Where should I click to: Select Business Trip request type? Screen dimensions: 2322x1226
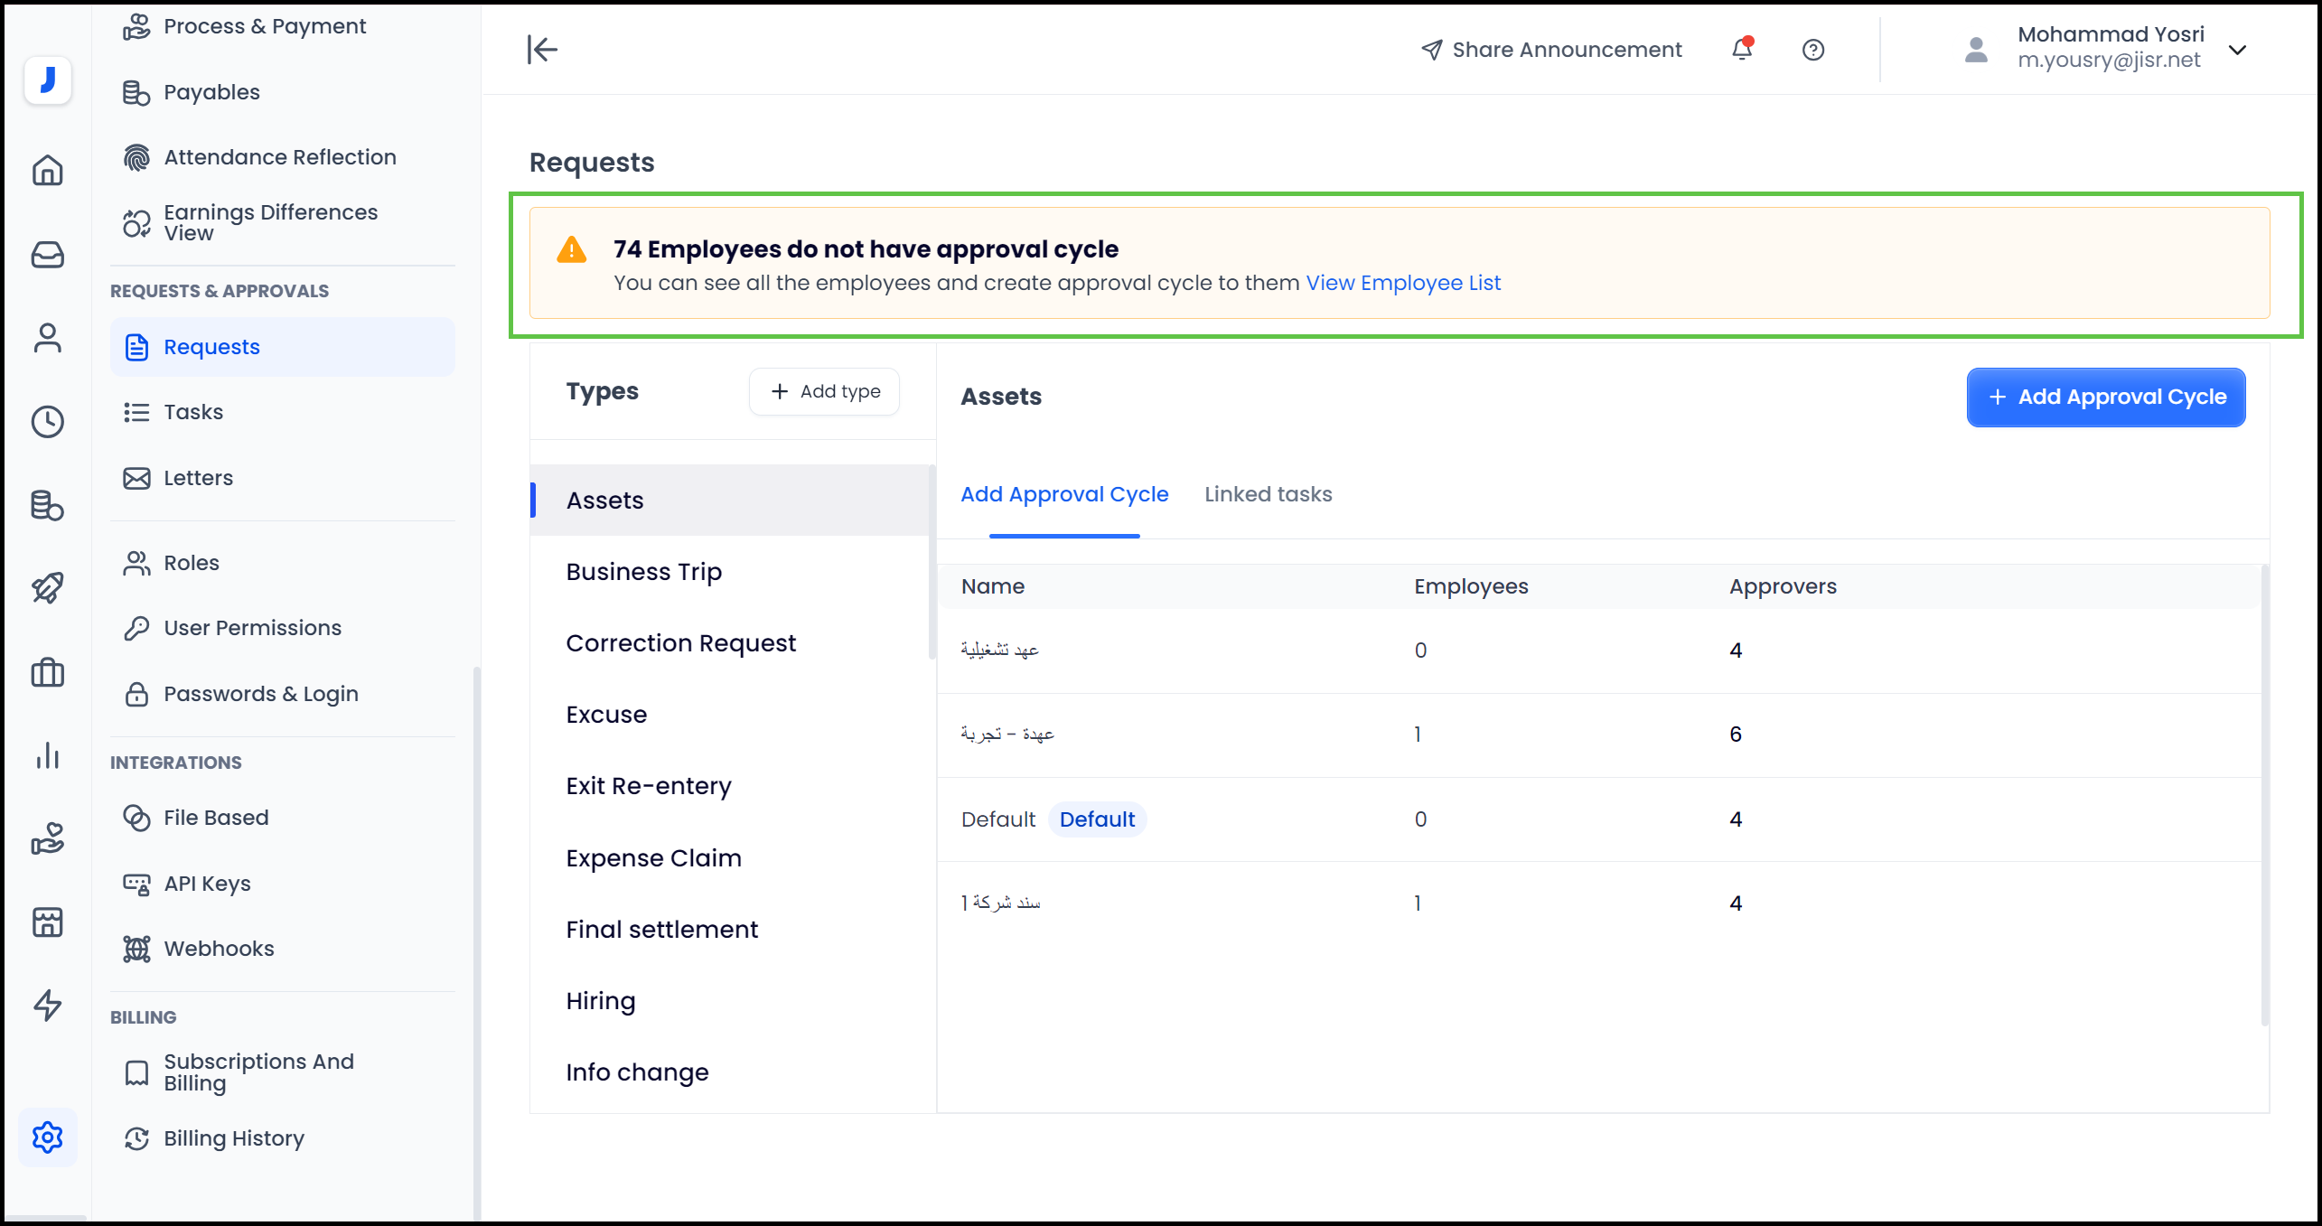[x=643, y=572]
